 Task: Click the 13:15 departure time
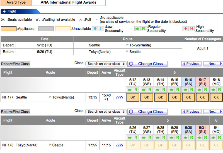[93, 97]
